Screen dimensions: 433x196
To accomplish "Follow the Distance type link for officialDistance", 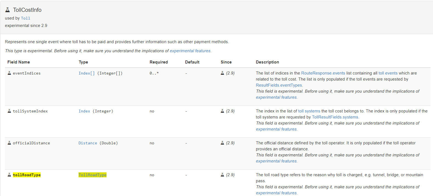I will coord(88,143).
